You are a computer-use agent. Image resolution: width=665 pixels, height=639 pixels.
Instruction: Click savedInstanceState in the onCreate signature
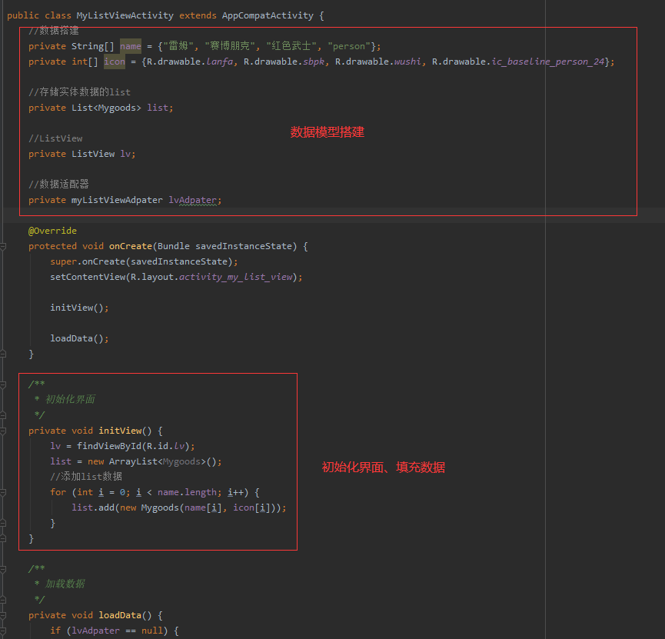[x=244, y=246]
